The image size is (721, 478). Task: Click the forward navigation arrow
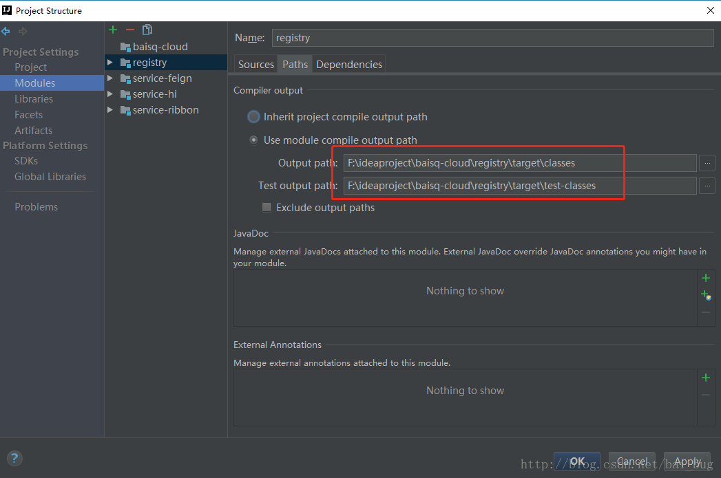(x=23, y=31)
